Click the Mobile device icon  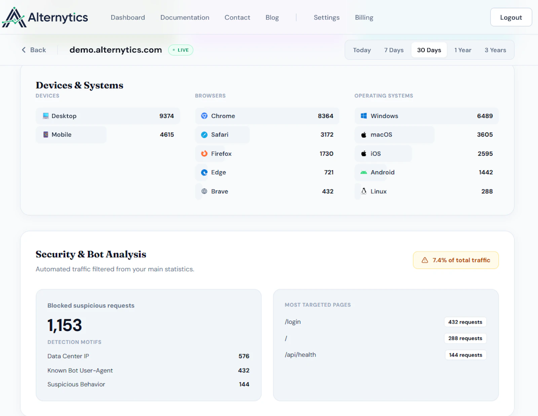click(46, 135)
